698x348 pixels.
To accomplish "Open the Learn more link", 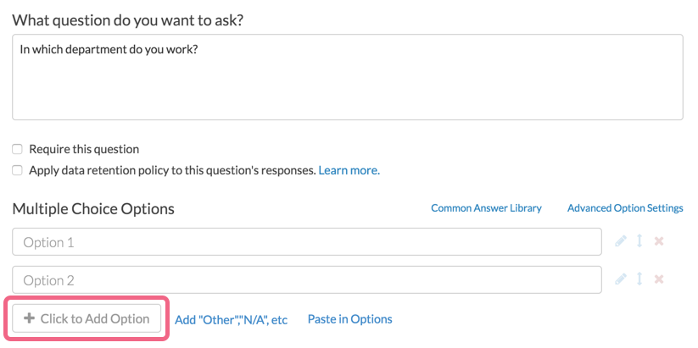I will [x=349, y=170].
